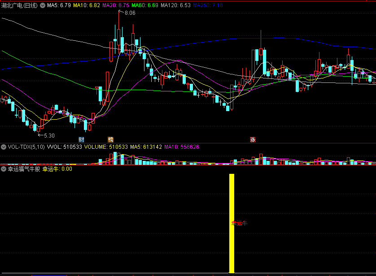Select the MA60: 6.69 label

click(x=145, y=5)
